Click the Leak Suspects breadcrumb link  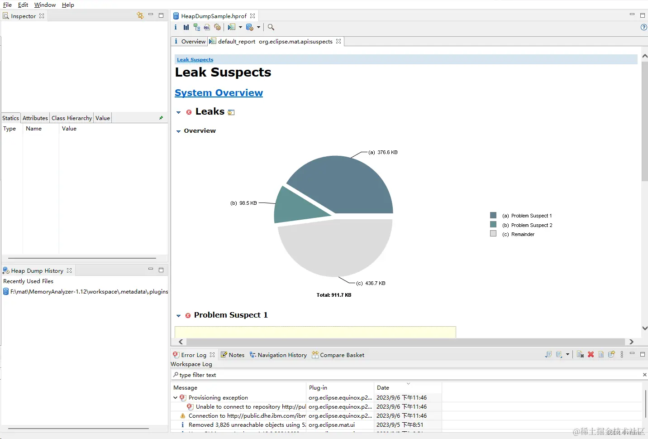point(195,59)
